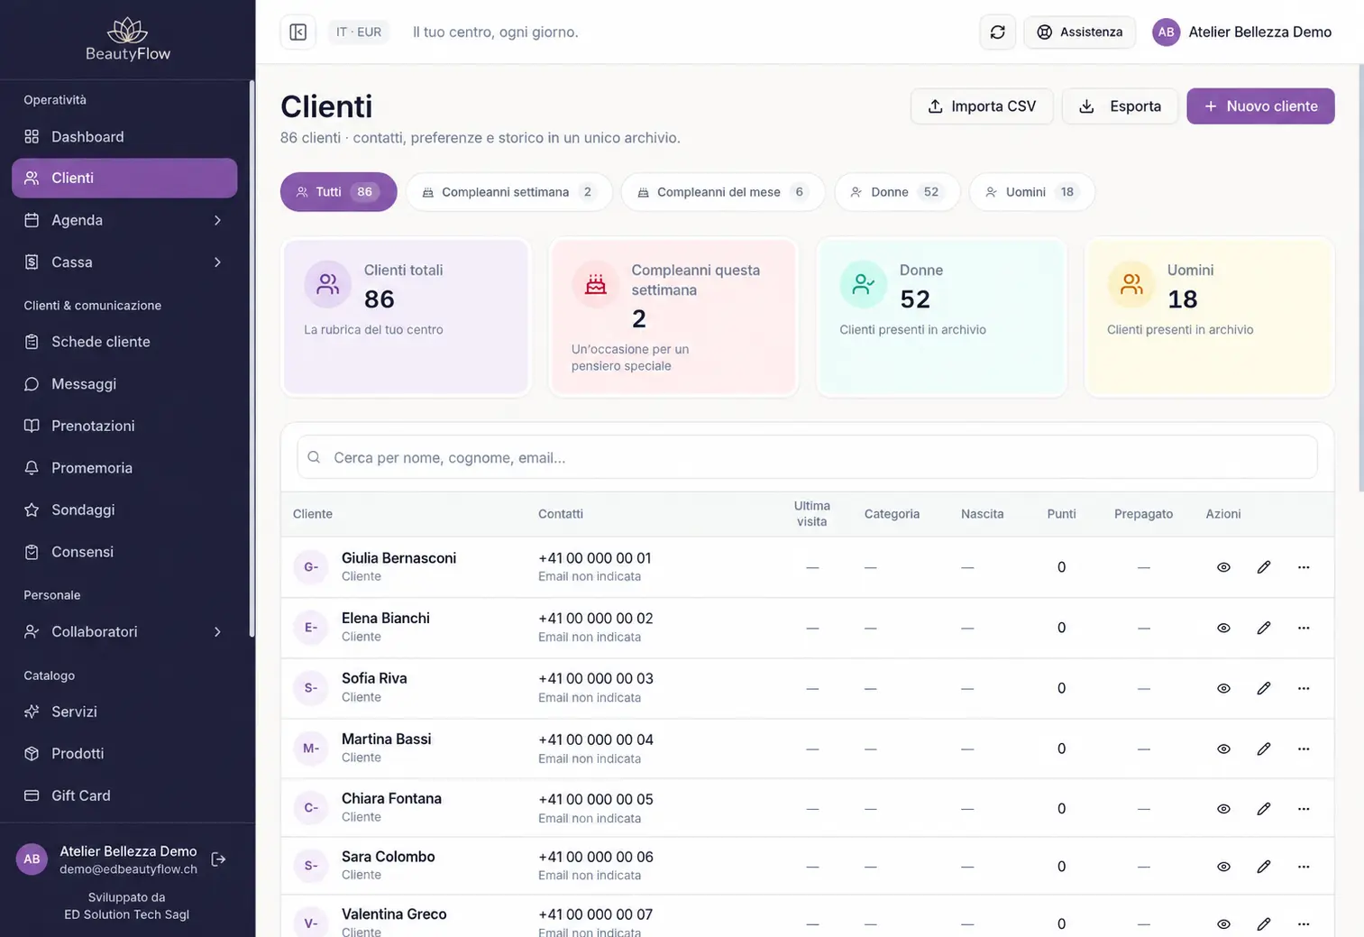Open the Assistenza support button

pos(1079,32)
